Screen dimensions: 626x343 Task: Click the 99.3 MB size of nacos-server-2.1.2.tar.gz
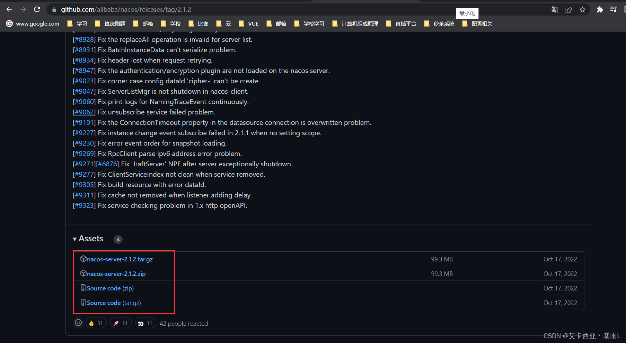coord(442,259)
